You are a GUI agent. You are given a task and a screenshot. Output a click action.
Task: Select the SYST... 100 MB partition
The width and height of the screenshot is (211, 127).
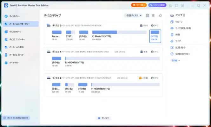70,36
